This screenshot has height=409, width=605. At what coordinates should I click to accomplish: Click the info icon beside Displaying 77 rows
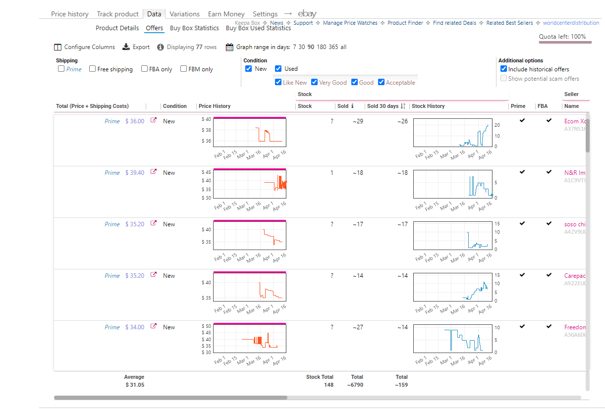[161, 47]
